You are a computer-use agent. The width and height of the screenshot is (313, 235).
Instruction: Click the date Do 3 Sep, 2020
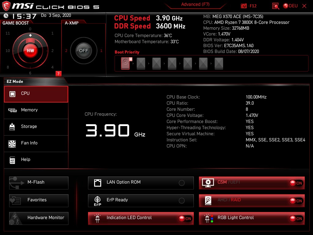click(x=56, y=15)
